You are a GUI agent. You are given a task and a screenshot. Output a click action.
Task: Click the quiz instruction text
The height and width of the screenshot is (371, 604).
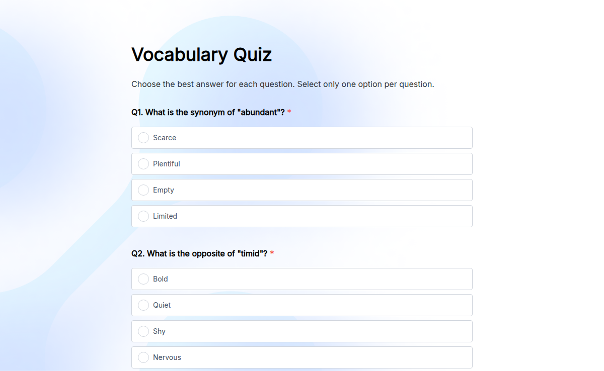click(x=282, y=84)
